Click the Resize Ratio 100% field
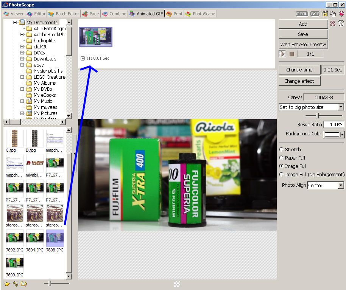The width and height of the screenshot is (346, 290). [x=334, y=124]
